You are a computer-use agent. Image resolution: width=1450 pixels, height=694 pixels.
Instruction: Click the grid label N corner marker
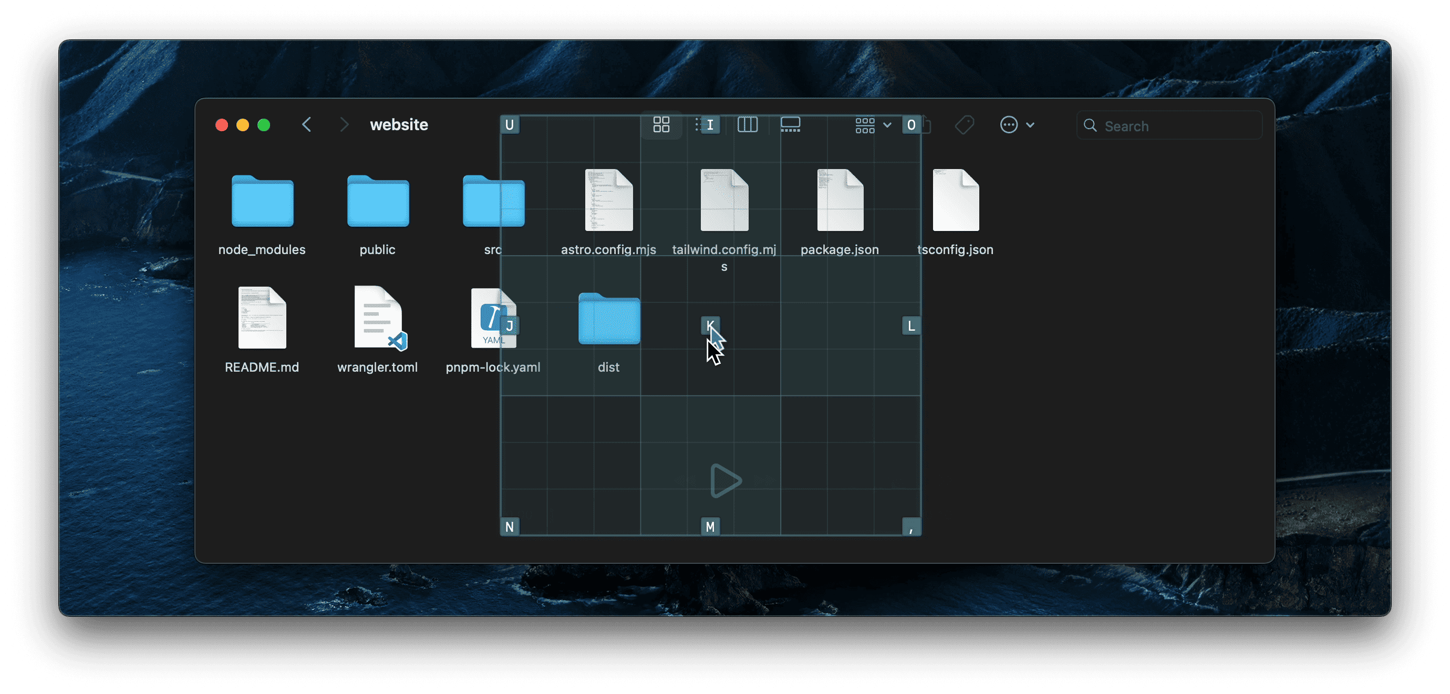510,527
